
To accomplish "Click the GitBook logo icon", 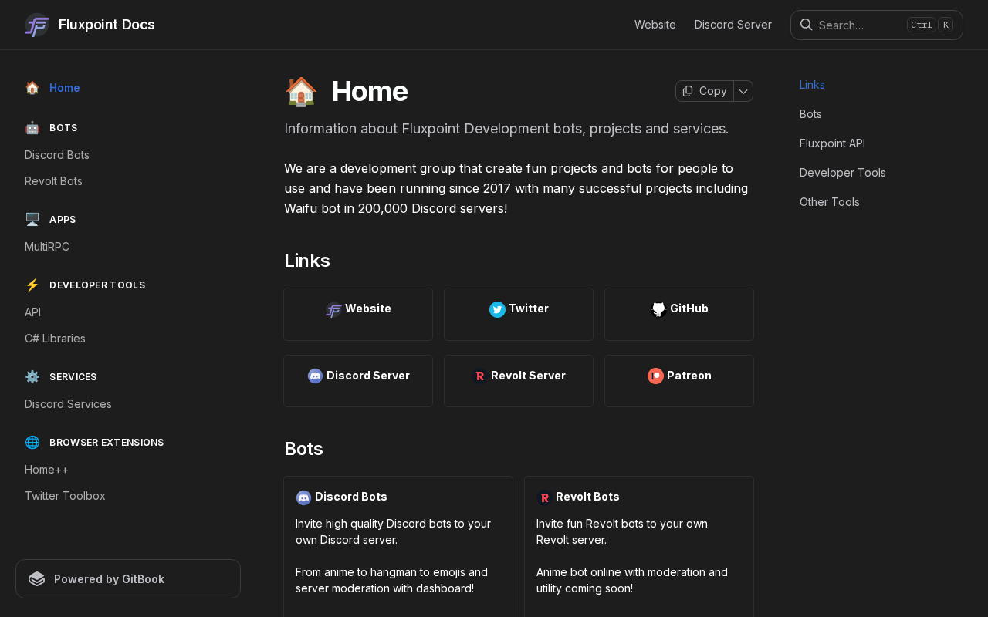I will click(x=37, y=579).
